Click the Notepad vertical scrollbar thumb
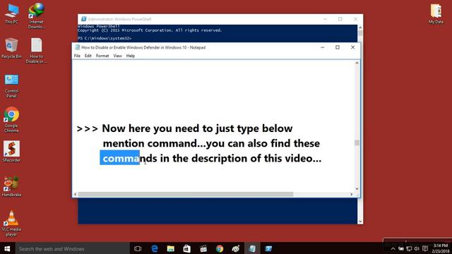Image resolution: width=452 pixels, height=254 pixels. point(357,143)
